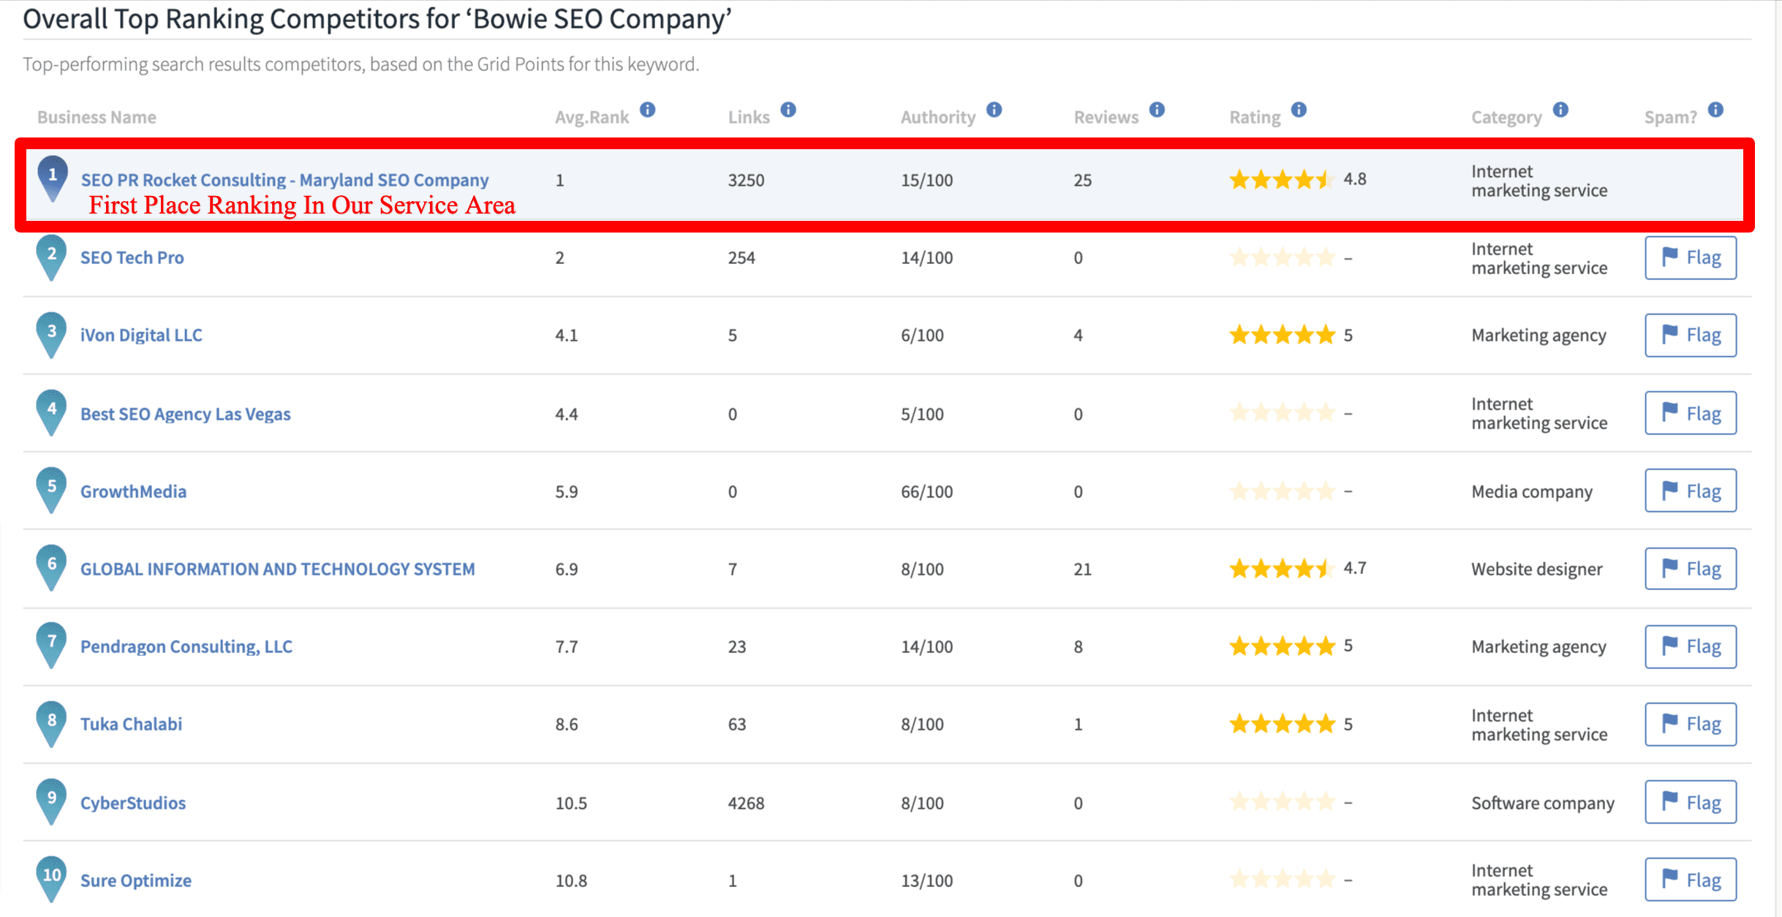Click the Avg.Rank column header

592,117
